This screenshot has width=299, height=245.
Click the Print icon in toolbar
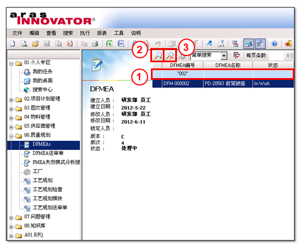pos(95,44)
